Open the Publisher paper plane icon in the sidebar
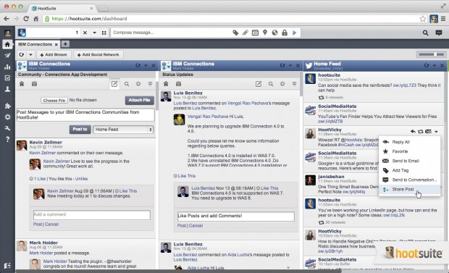 tap(7, 55)
